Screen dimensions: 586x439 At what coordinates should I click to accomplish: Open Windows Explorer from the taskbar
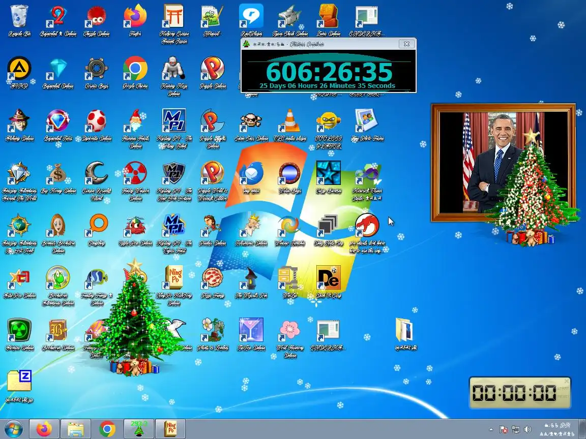[x=76, y=429]
